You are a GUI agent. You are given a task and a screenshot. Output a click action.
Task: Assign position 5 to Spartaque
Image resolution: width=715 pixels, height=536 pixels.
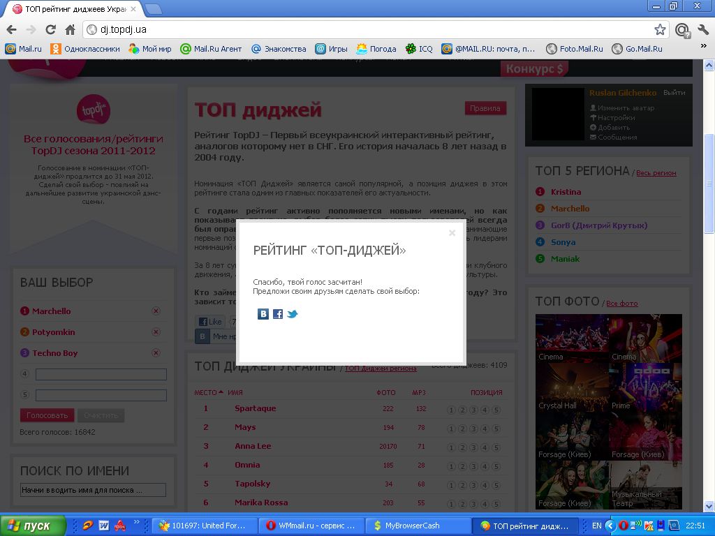coord(496,410)
